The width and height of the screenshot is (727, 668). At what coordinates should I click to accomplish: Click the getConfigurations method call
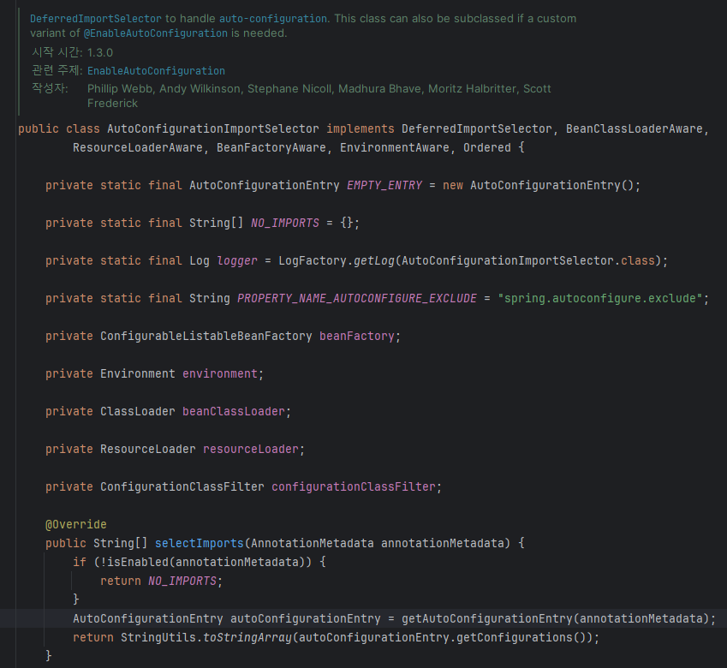(514, 638)
